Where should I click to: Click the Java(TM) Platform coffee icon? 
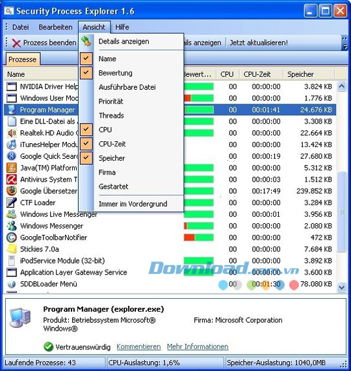12,168
